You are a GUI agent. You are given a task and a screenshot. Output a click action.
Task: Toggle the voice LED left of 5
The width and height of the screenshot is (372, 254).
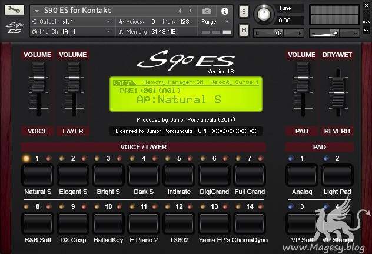tap(168, 158)
